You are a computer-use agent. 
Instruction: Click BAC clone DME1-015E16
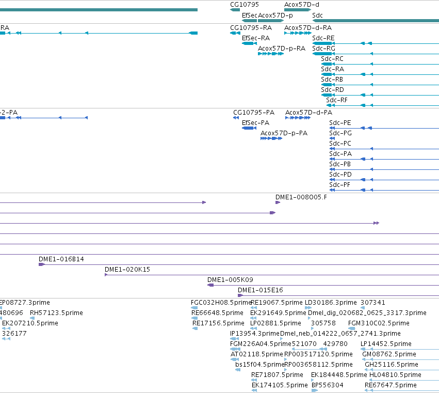point(338,295)
